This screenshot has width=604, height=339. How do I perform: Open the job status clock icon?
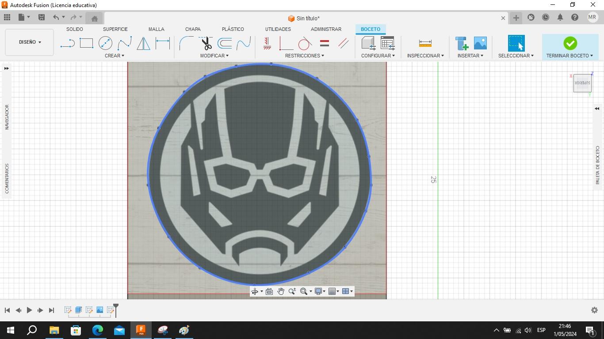(546, 17)
